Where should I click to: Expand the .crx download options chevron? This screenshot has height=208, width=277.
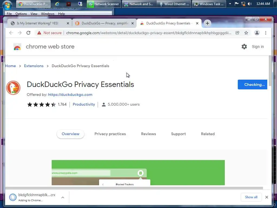(x=63, y=197)
